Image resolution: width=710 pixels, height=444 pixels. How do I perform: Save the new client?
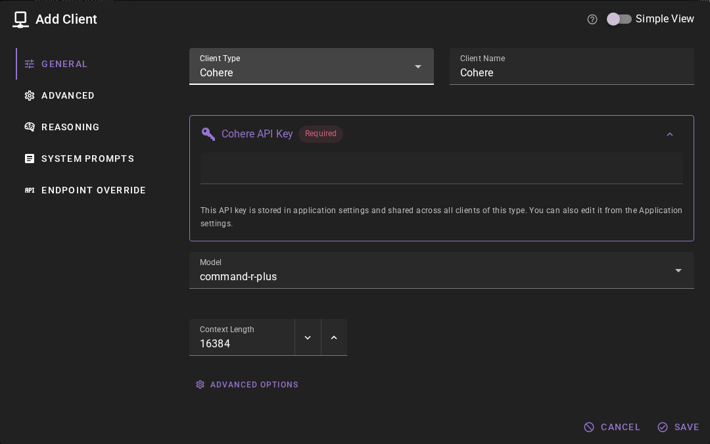(x=678, y=428)
